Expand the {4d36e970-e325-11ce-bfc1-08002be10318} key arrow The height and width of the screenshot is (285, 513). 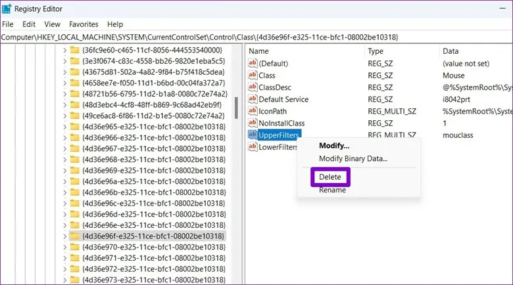(63, 248)
